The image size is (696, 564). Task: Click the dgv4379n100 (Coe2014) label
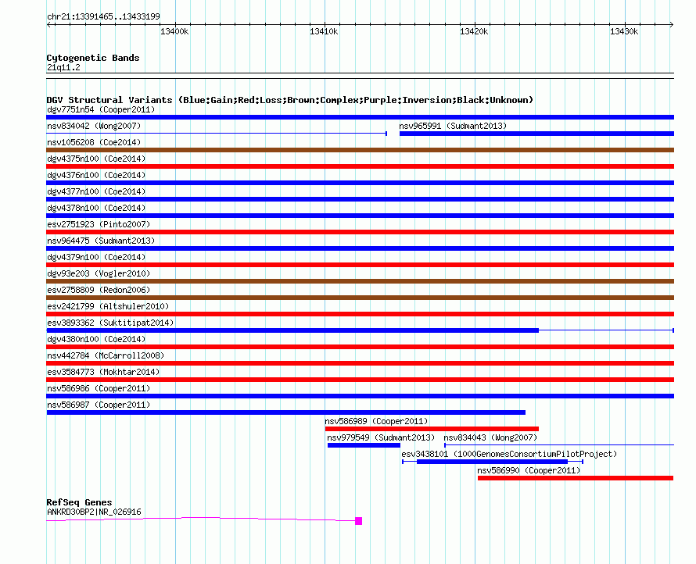pyautogui.click(x=96, y=257)
